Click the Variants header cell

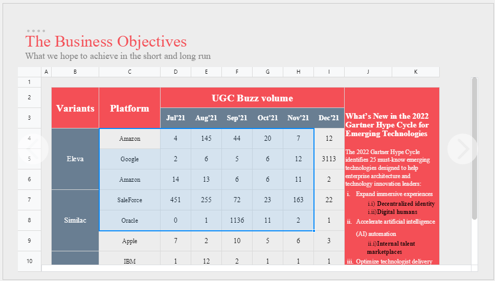point(75,108)
